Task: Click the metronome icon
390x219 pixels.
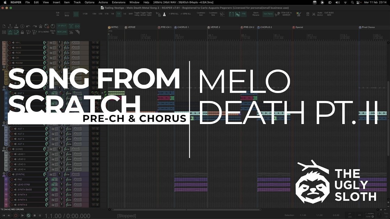Action: (164, 14)
